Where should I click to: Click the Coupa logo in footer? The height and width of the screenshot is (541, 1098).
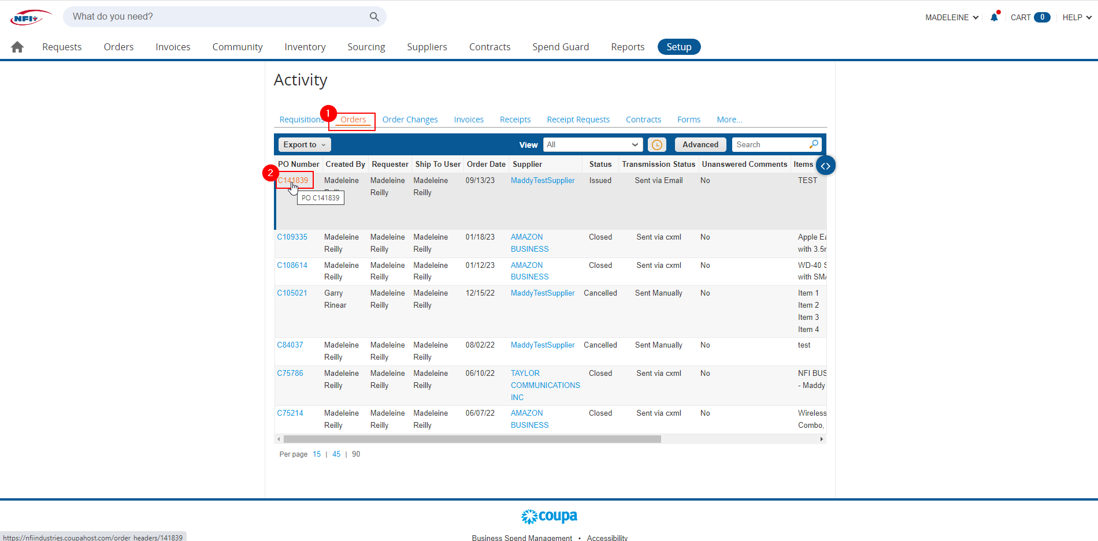(549, 516)
